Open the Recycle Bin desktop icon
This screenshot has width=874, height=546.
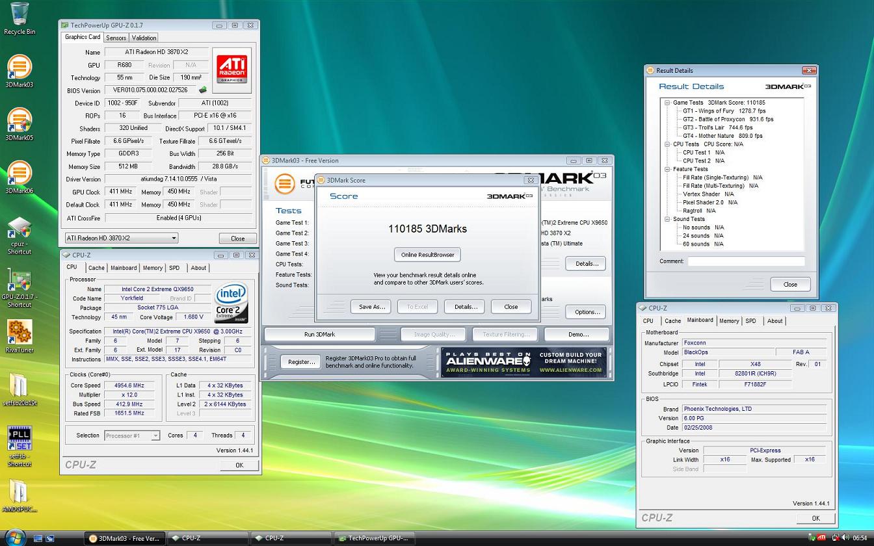tap(20, 19)
